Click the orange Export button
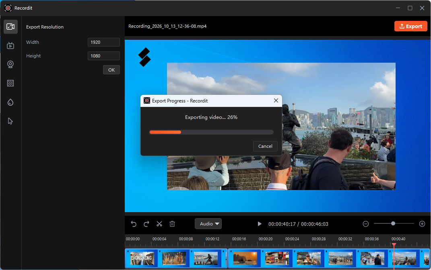Screen dimensions: 431x270 pyautogui.click(x=410, y=26)
